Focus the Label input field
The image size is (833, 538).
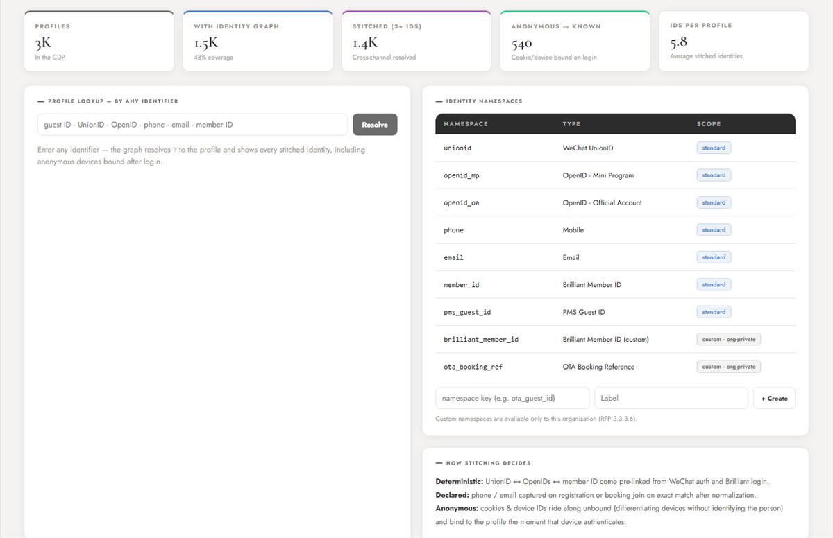tap(671, 398)
